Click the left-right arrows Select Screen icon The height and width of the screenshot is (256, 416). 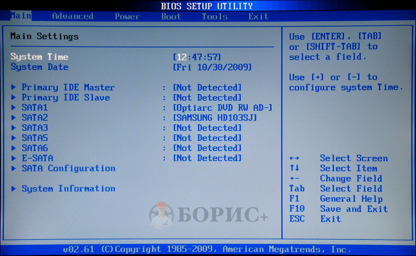click(x=294, y=158)
